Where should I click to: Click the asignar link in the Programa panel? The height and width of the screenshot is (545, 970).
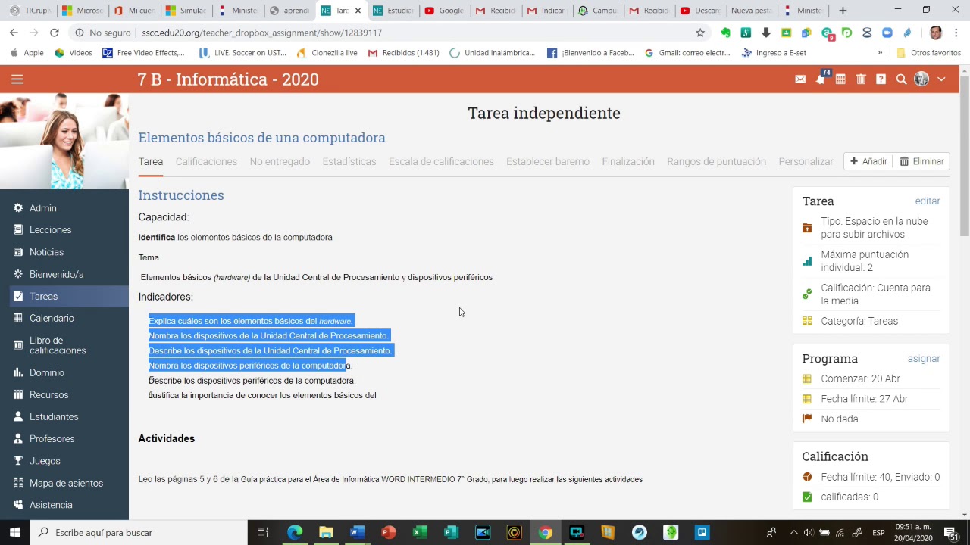[924, 359]
